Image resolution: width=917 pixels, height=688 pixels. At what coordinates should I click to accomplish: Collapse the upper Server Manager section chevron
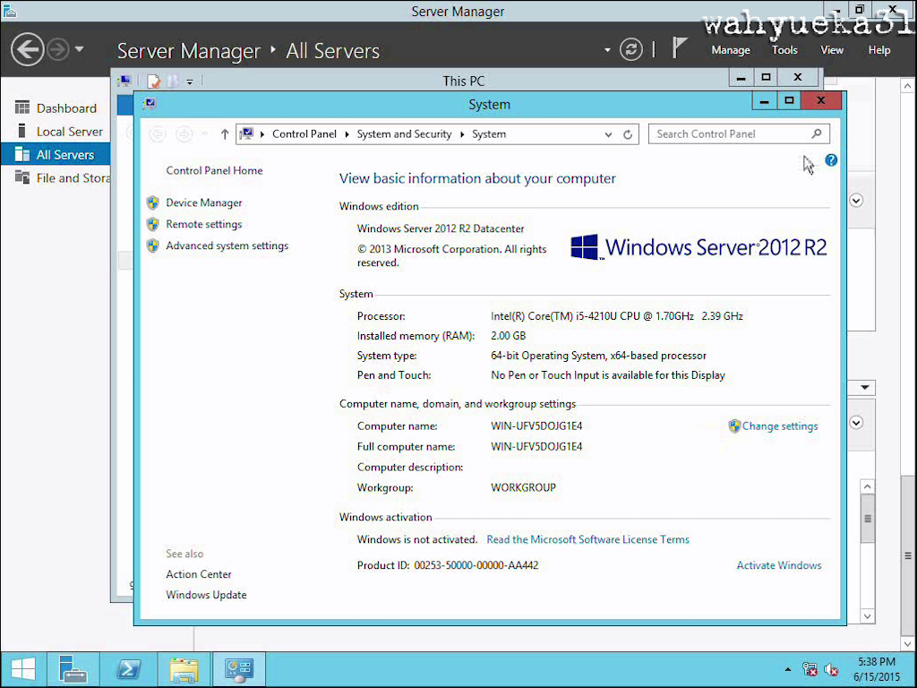point(856,201)
